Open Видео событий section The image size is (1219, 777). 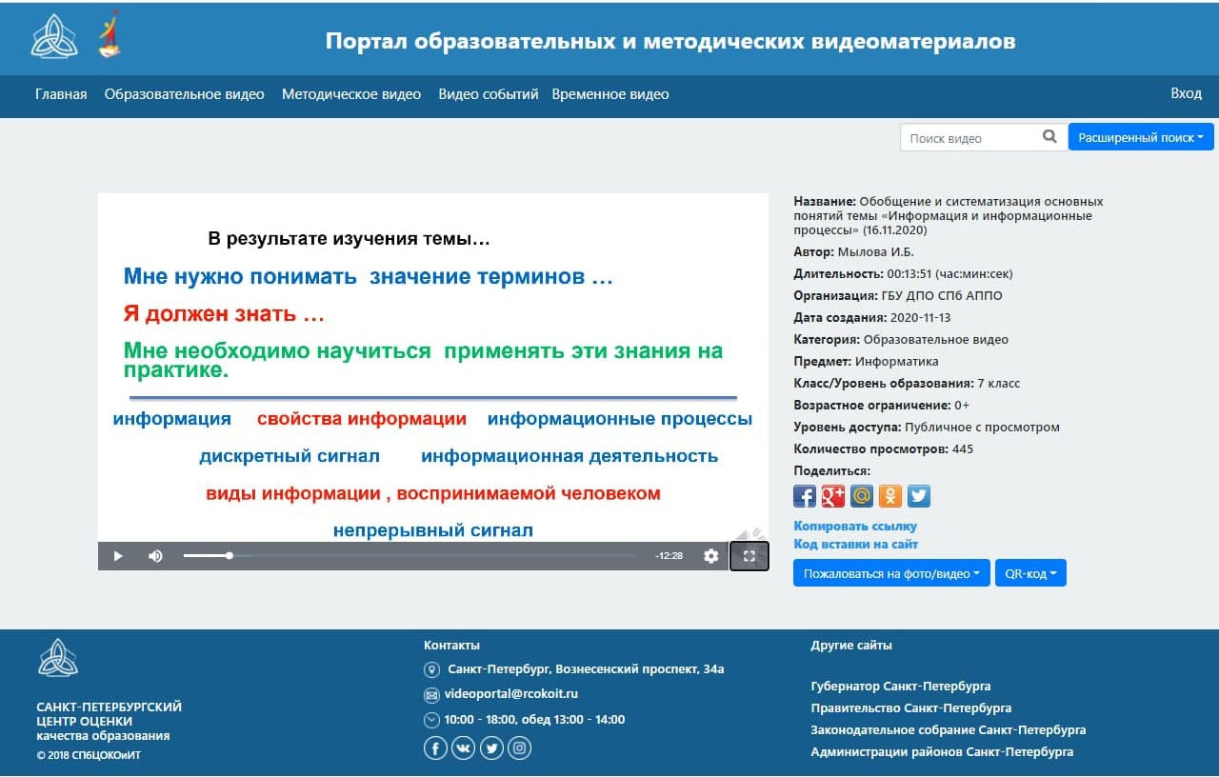[489, 94]
